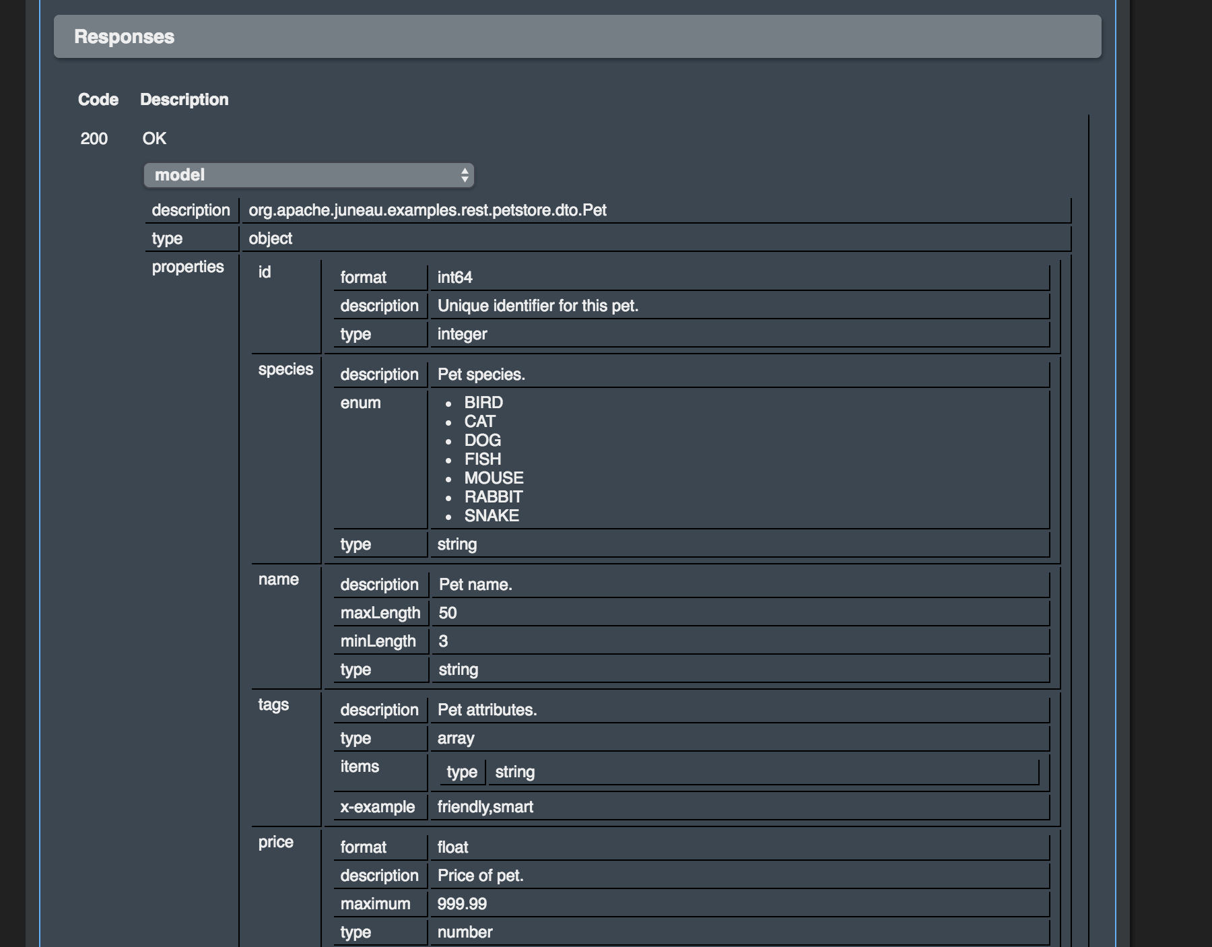Click the Description column header
The height and width of the screenshot is (947, 1212).
coord(184,100)
